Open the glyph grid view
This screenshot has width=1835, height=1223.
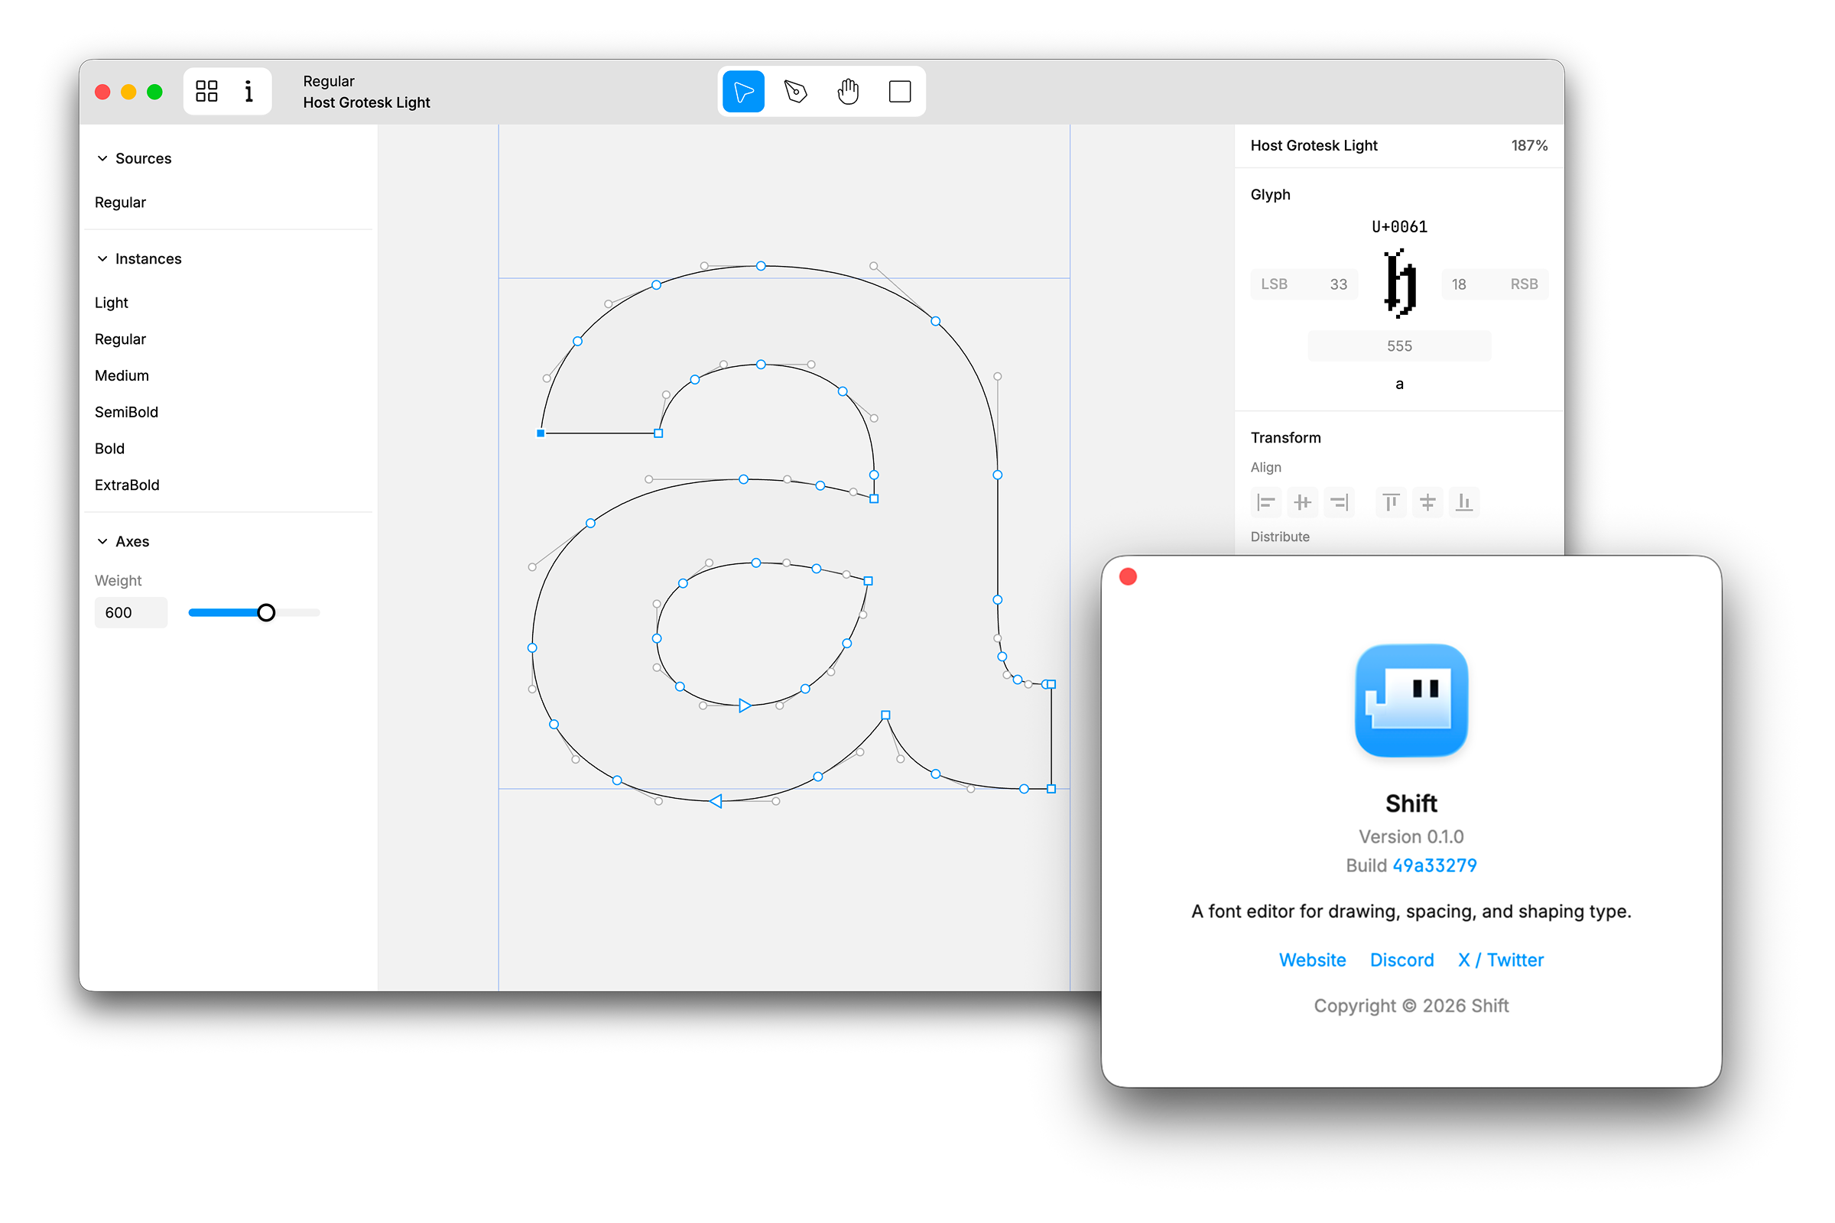206,91
